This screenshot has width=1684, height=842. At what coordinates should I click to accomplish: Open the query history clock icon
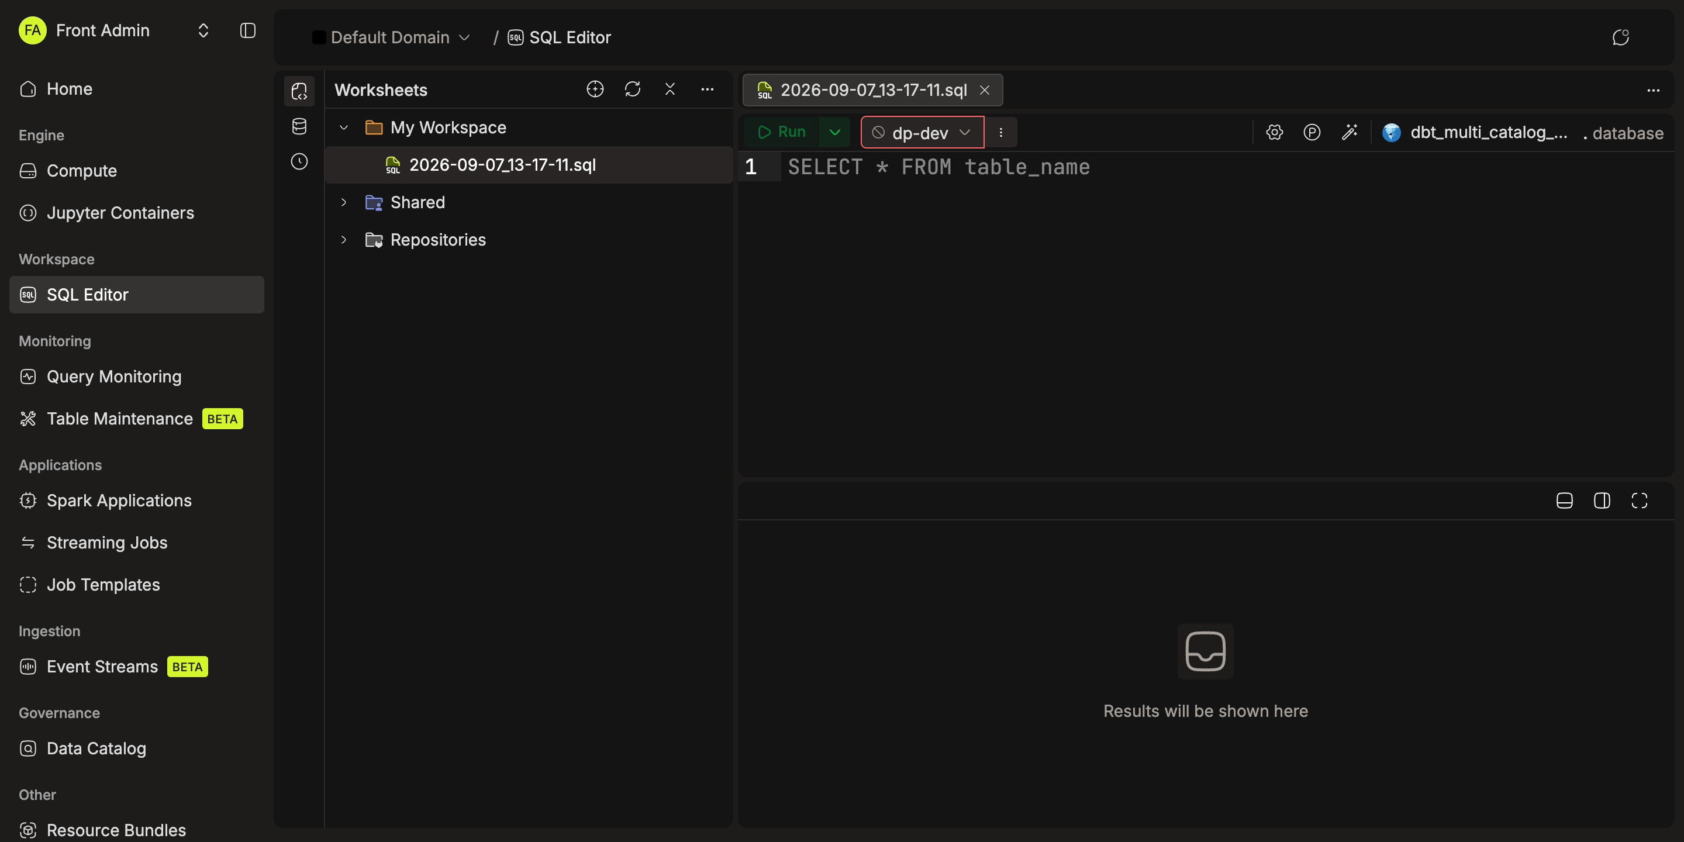pos(299,161)
